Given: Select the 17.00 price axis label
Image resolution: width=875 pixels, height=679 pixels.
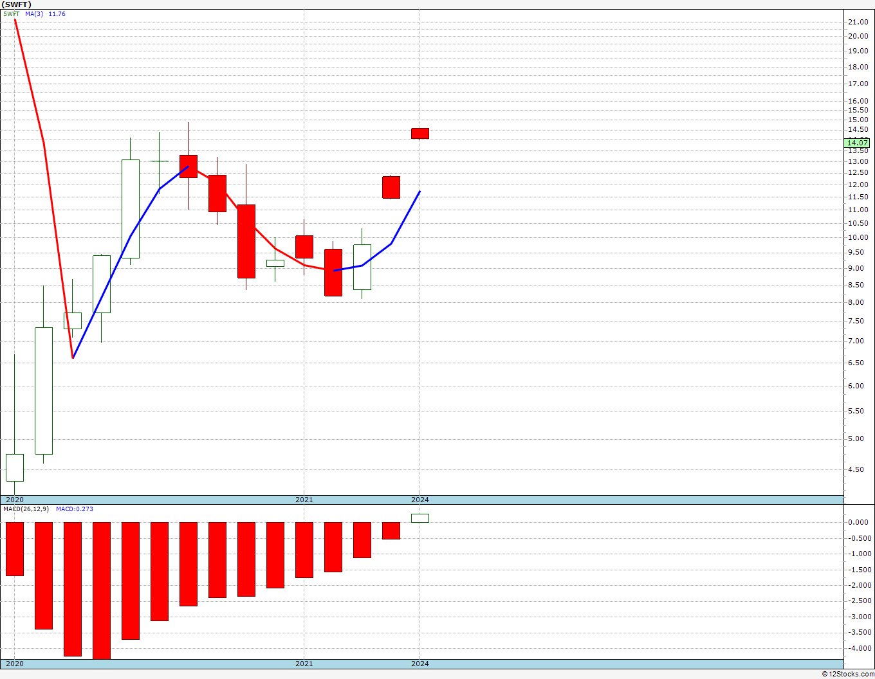Looking at the screenshot, I should click(858, 84).
